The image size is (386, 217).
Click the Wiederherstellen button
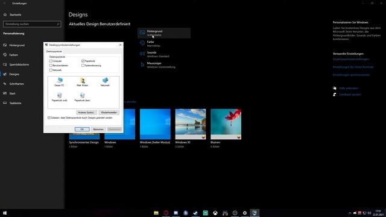(x=109, y=113)
